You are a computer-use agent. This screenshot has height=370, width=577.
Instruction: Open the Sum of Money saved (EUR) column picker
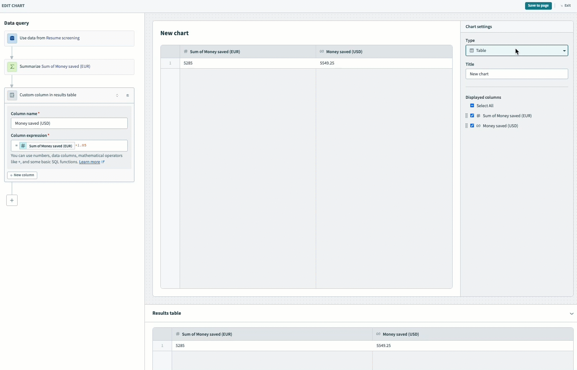[x=50, y=146]
